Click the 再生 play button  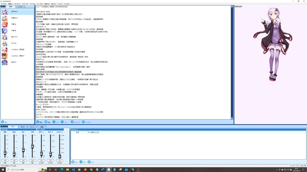tap(39, 122)
